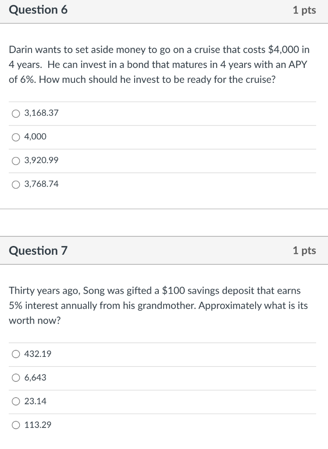Click the answer label text 4,000
The width and height of the screenshot is (328, 449).
35,137
